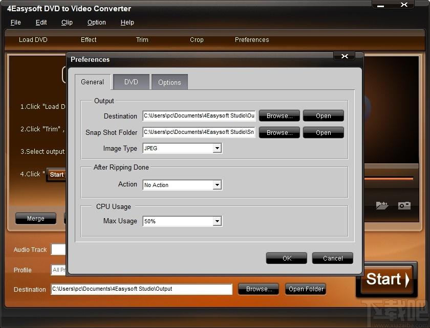430x328 pixels.
Task: Open the Output Destination folder
Action: pyautogui.click(x=324, y=116)
